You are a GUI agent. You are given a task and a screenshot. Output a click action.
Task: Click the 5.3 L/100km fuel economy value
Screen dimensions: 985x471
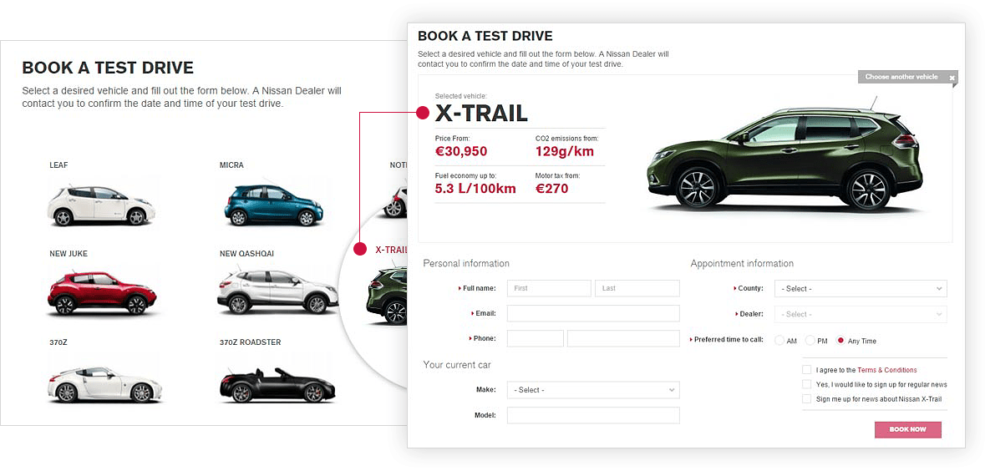(475, 189)
